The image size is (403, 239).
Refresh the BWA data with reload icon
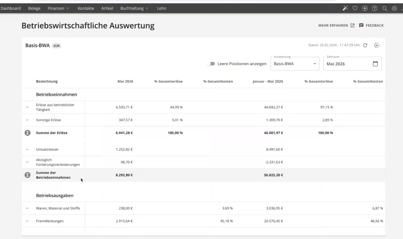[365, 45]
